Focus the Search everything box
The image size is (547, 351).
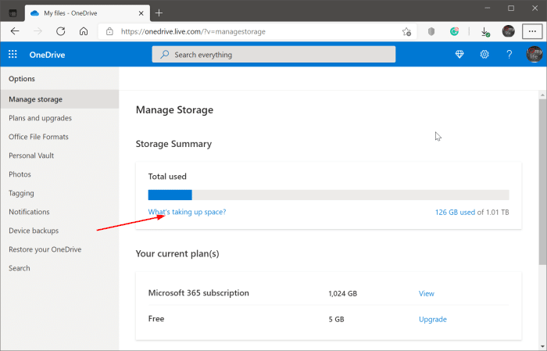click(273, 55)
